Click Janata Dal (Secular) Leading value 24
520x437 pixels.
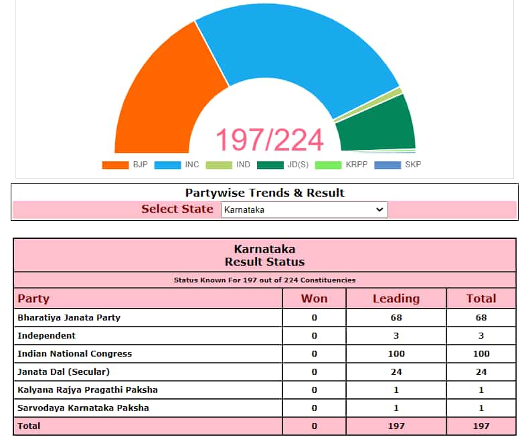point(396,371)
